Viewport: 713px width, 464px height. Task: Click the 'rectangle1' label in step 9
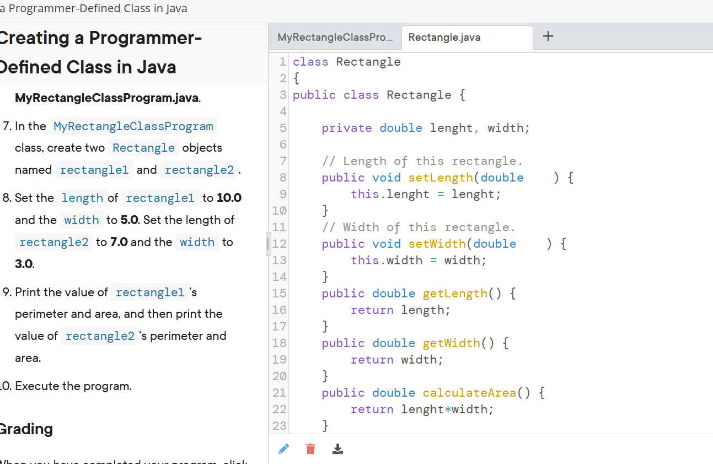[x=150, y=292]
